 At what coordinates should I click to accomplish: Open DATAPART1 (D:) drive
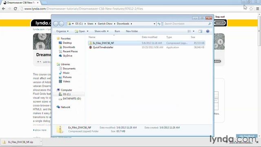72,99
